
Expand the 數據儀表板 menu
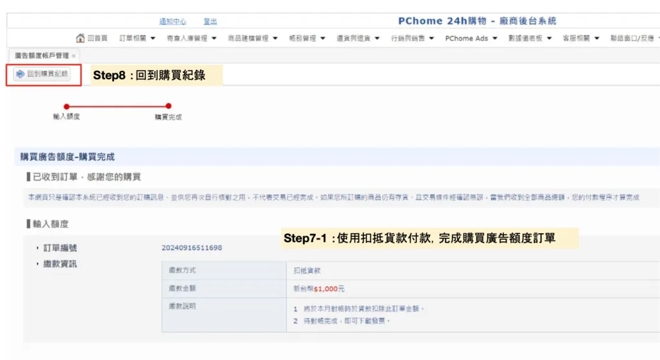click(x=530, y=38)
